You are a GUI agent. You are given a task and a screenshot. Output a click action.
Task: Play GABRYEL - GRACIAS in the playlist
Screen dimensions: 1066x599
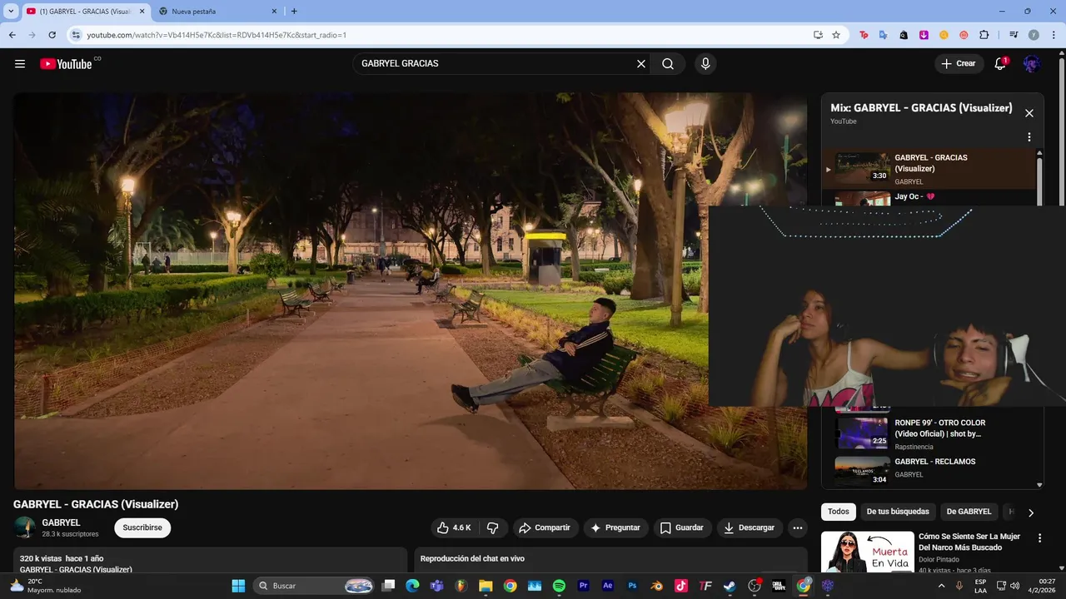point(929,169)
